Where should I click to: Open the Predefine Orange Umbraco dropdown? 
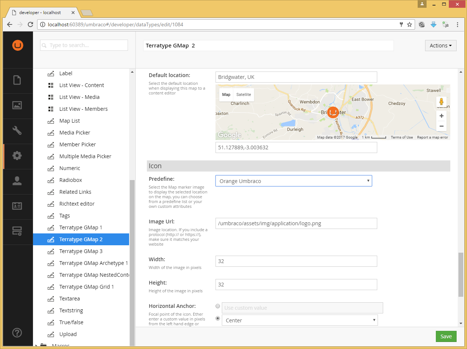pos(294,181)
